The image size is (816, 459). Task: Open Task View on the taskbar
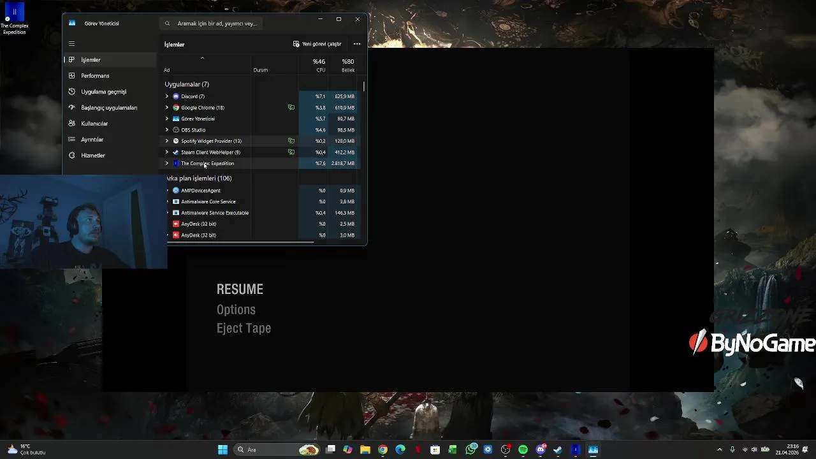(330, 449)
